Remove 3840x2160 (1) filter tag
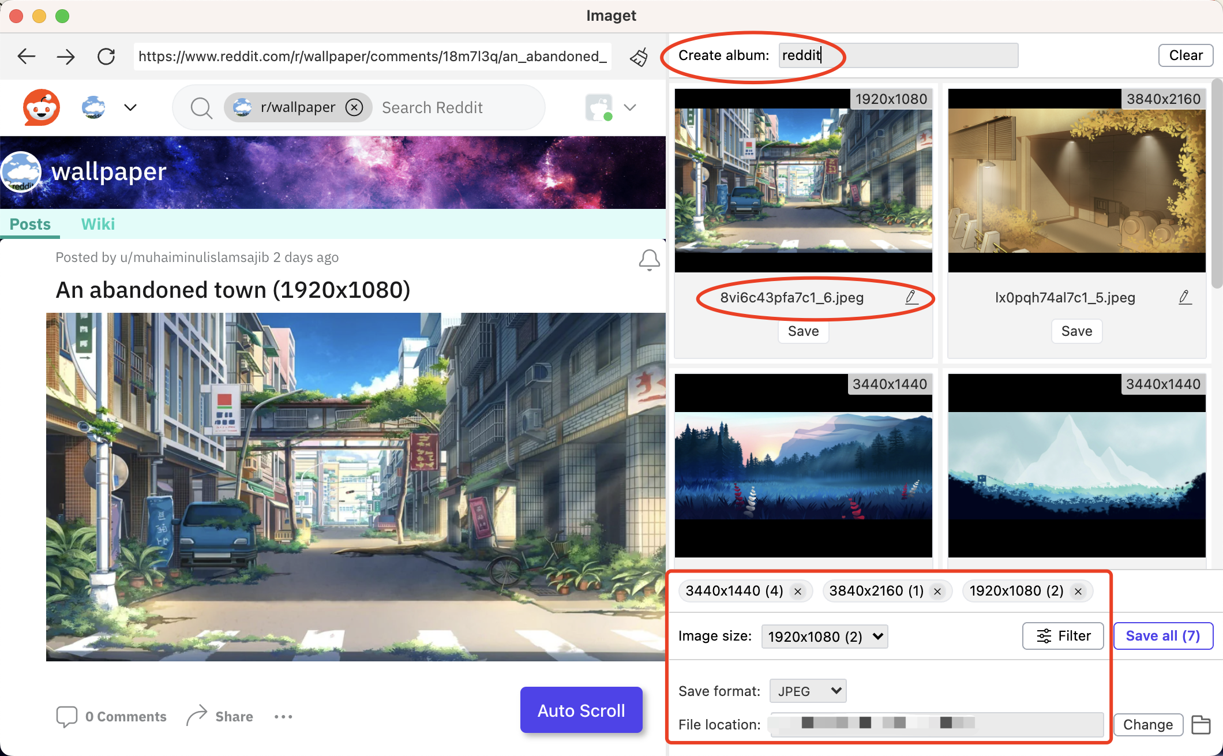This screenshot has height=756, width=1223. coord(936,591)
